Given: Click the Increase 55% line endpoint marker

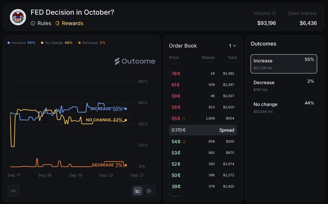Looking at the screenshot, I should (126, 109).
